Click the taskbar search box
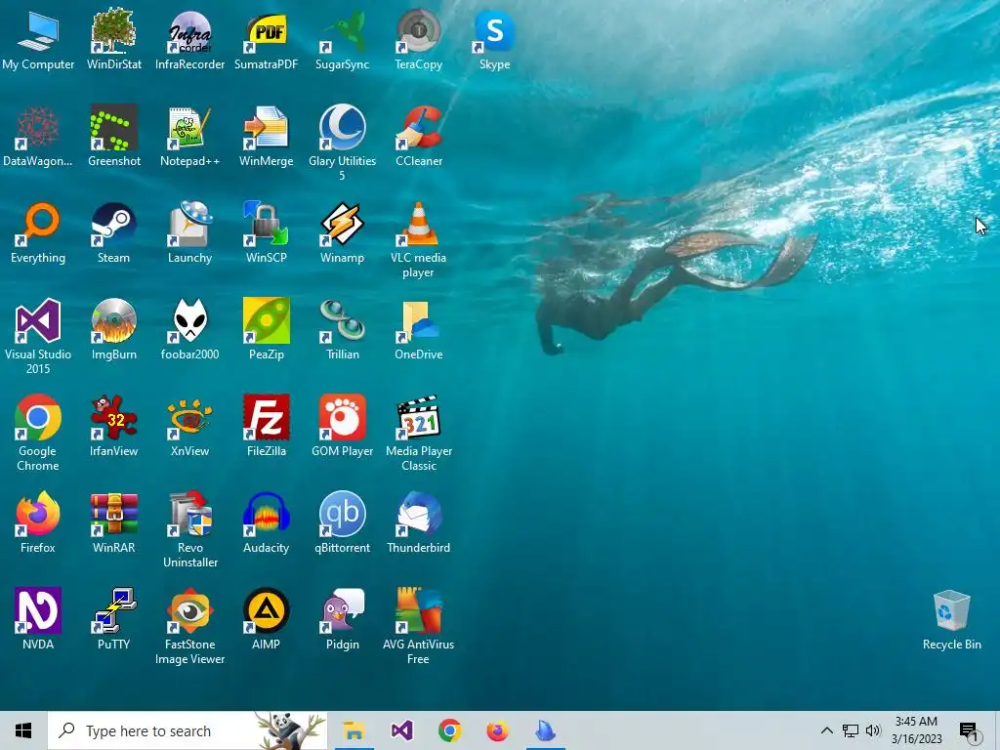Image resolution: width=1000 pixels, height=750 pixels. 187,730
